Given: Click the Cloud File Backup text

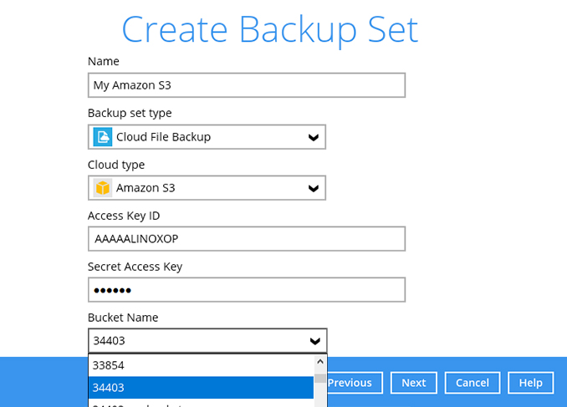Looking at the screenshot, I should 163,137.
